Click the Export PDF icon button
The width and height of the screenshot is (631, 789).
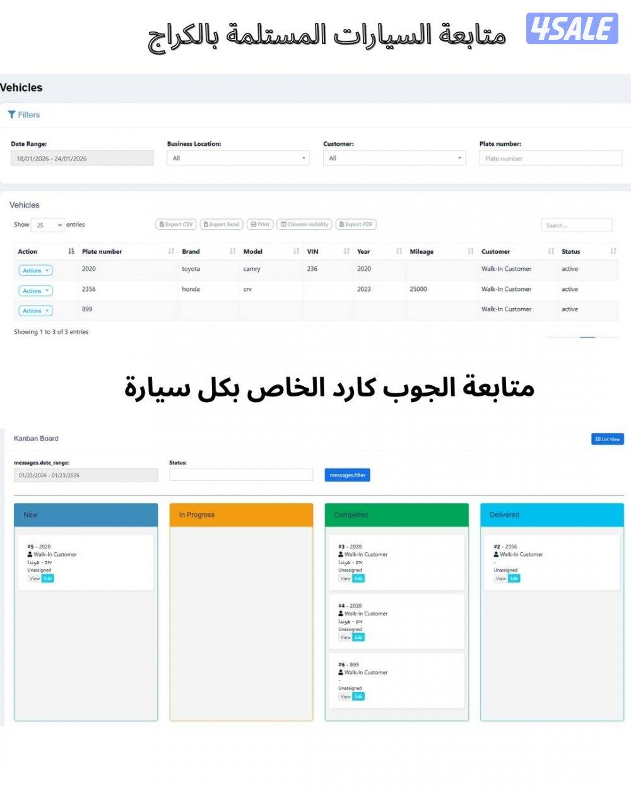pyautogui.click(x=343, y=224)
